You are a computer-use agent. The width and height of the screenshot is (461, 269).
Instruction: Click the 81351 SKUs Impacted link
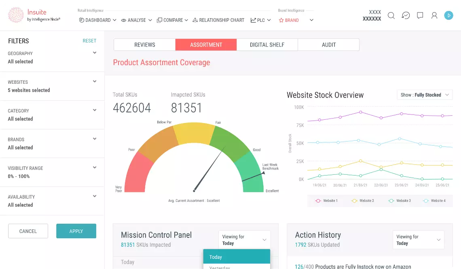tap(146, 245)
